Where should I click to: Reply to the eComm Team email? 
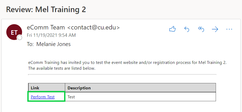pos(187,29)
